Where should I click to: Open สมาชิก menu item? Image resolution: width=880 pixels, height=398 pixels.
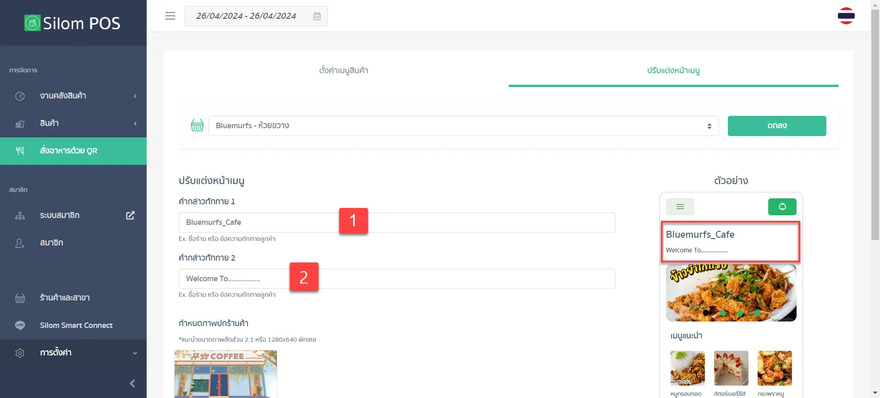click(x=73, y=243)
